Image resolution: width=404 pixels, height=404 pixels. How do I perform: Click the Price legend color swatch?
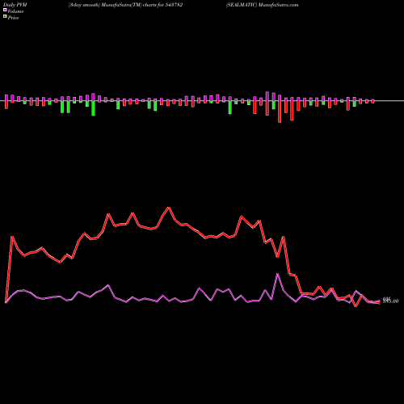tap(5, 16)
